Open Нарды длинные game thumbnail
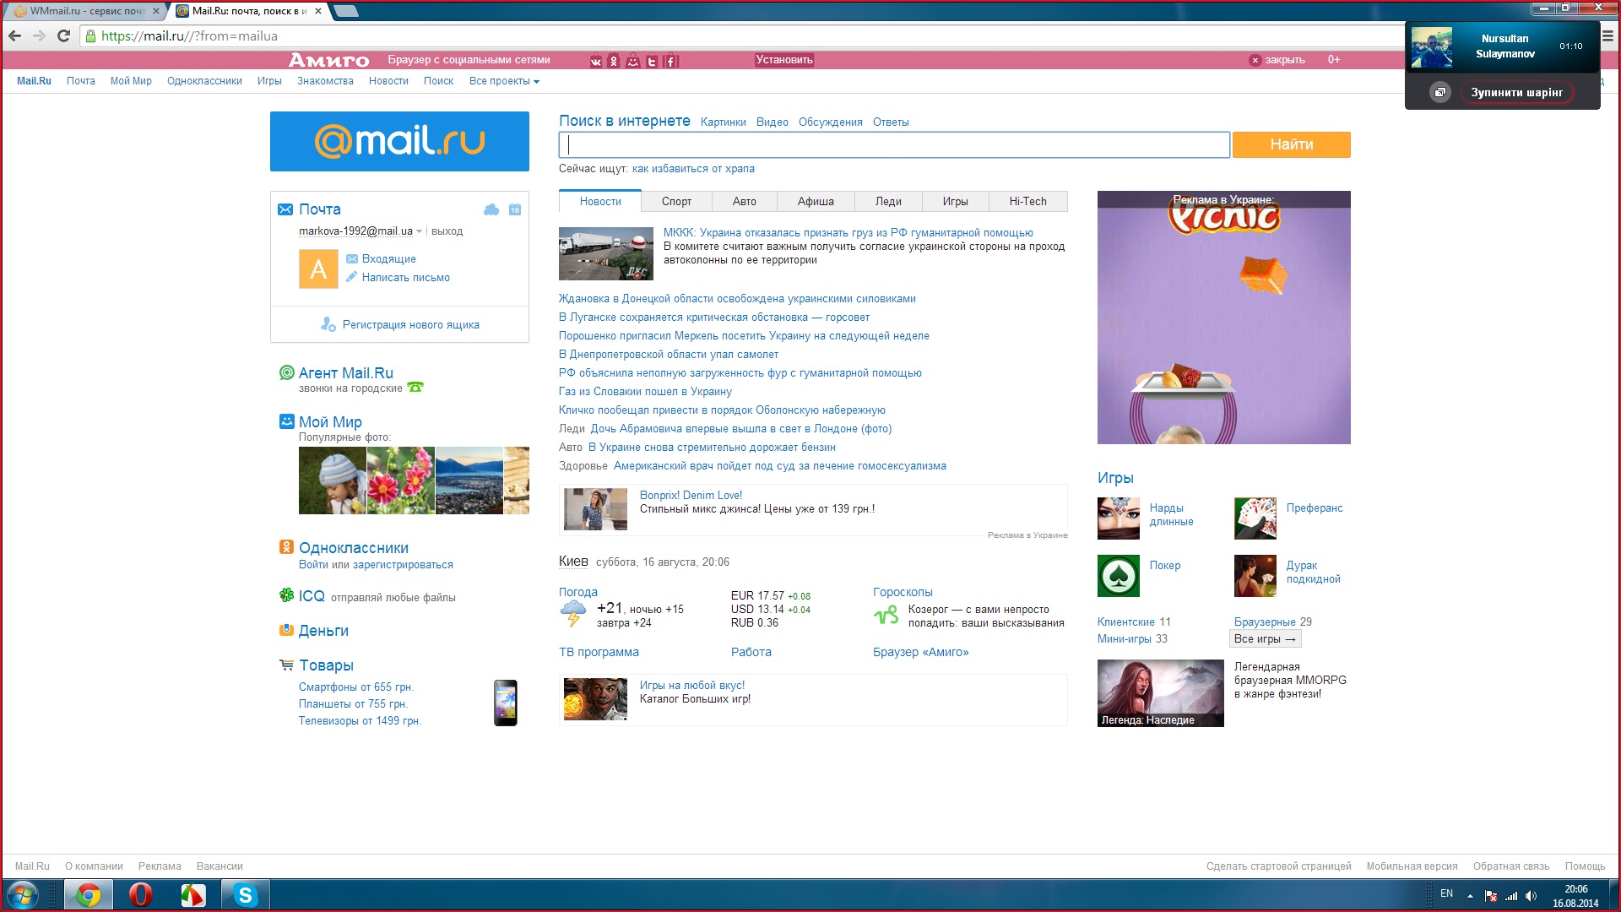The image size is (1621, 912). pos(1119,518)
